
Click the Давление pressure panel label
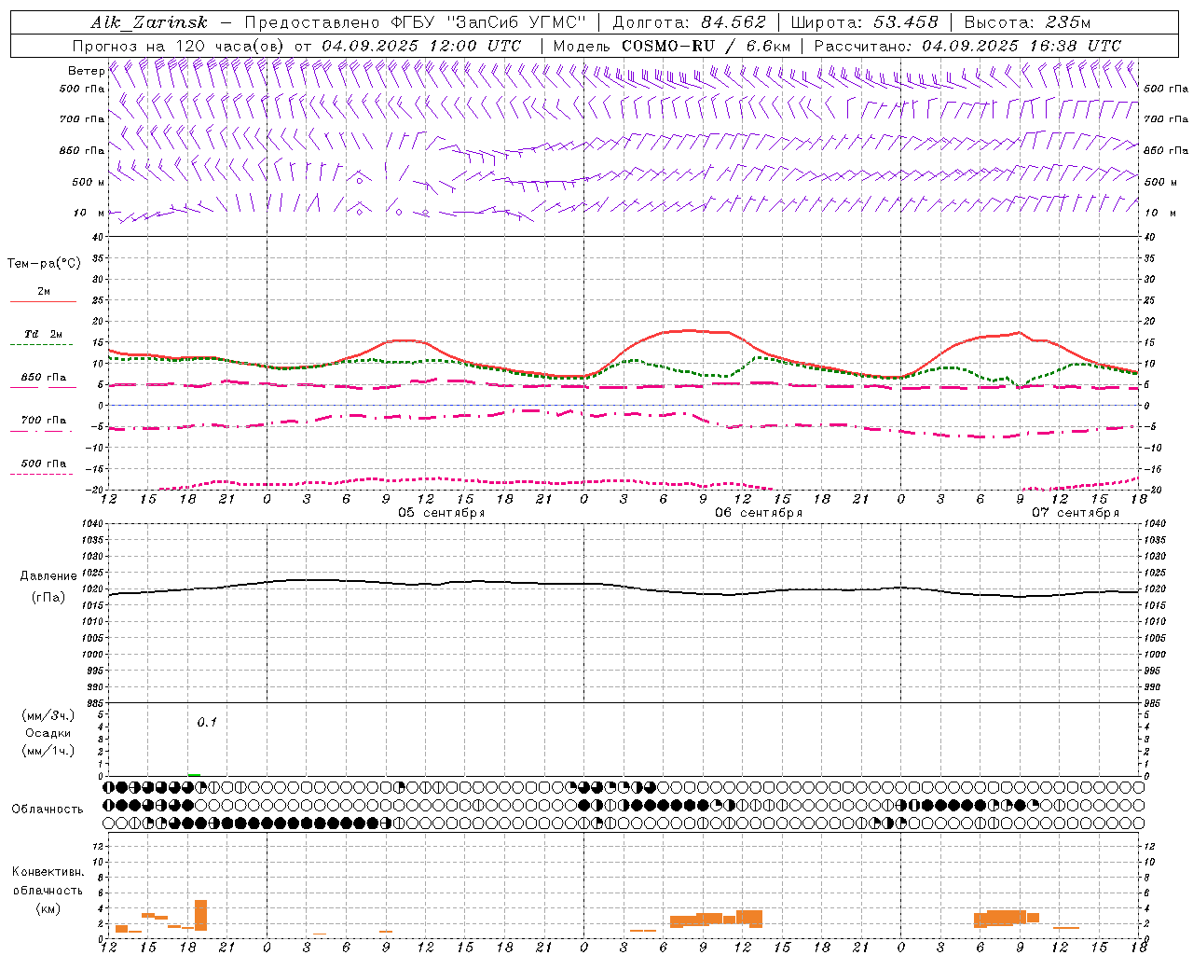(x=48, y=576)
